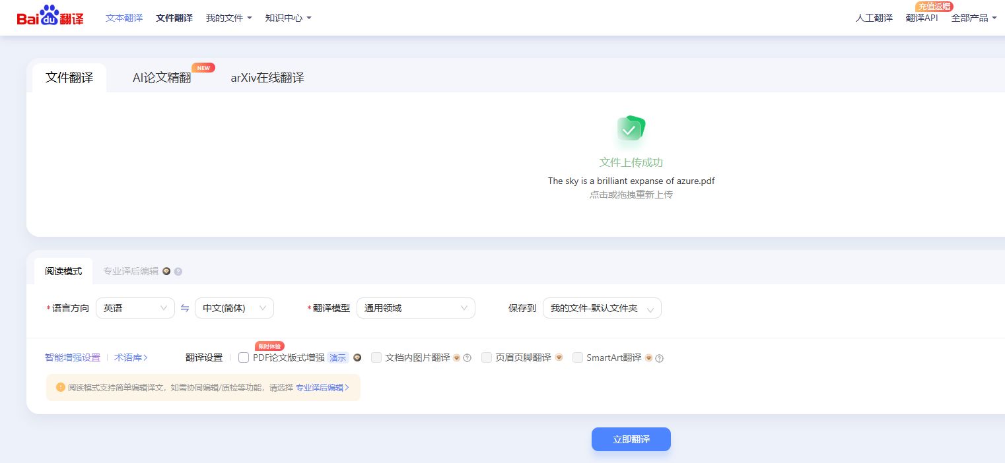1005x463 pixels.
Task: Click VIP badge next to 专业译后编辑
Action: point(166,271)
